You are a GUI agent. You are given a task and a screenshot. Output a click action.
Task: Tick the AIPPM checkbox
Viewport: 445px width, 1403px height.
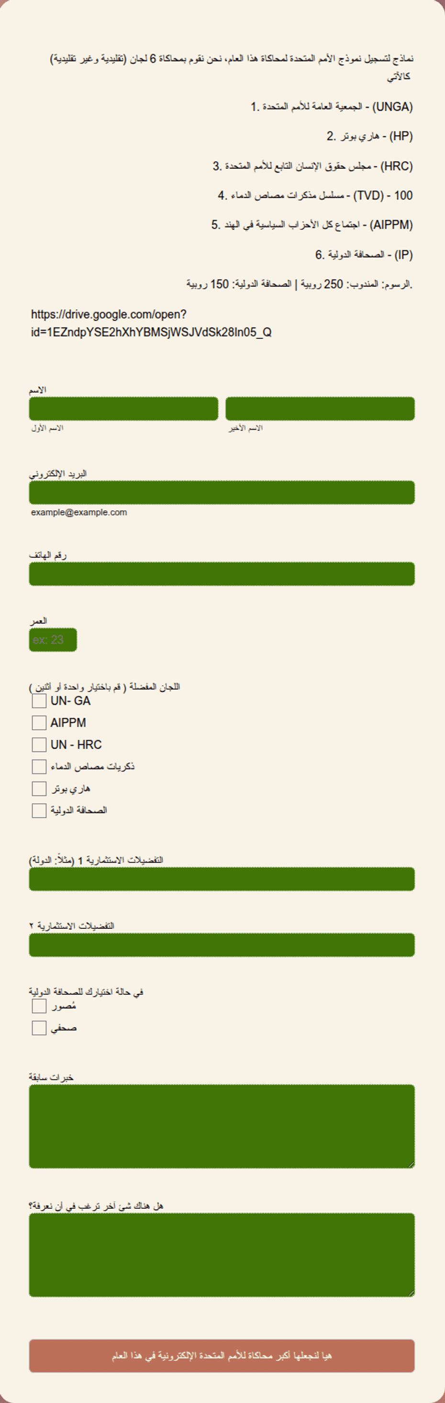[x=39, y=723]
